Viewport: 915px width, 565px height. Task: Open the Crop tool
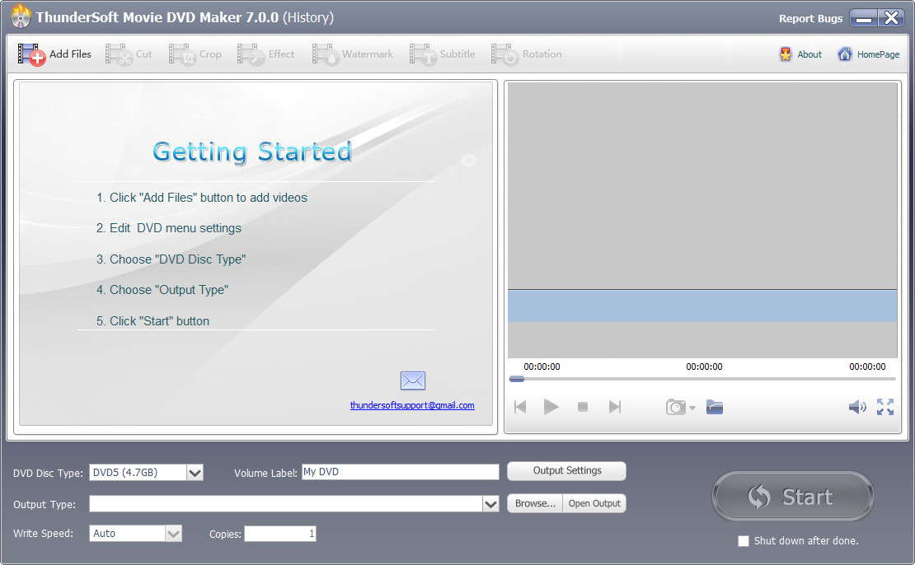[195, 54]
